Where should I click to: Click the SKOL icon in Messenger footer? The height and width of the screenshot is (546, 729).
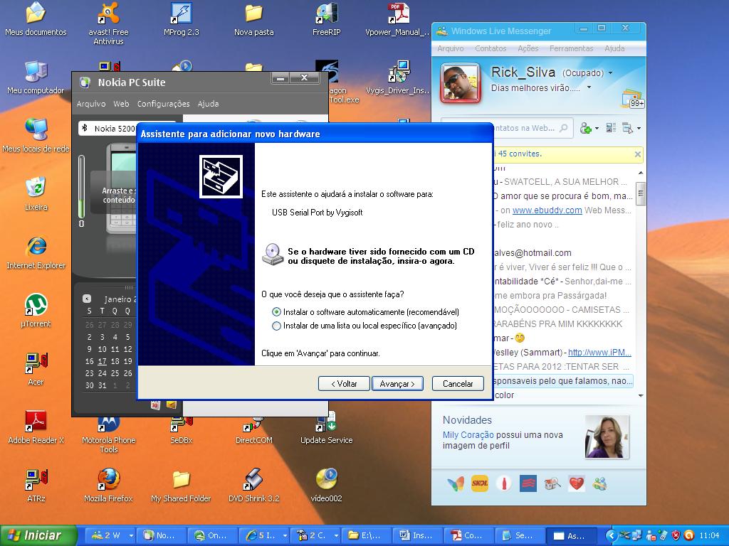[x=480, y=483]
